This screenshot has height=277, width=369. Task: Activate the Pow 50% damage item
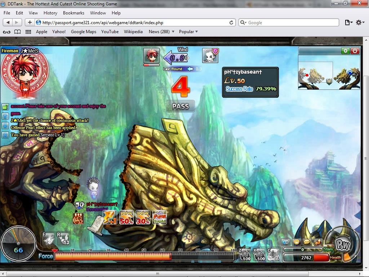[126, 217]
